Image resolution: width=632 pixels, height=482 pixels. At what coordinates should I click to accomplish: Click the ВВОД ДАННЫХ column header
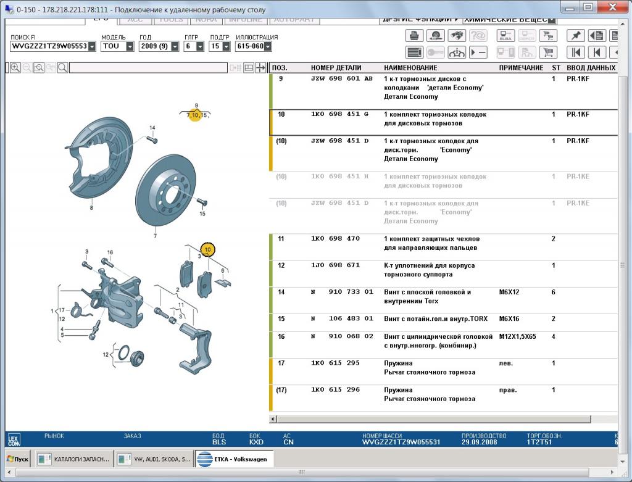click(591, 68)
